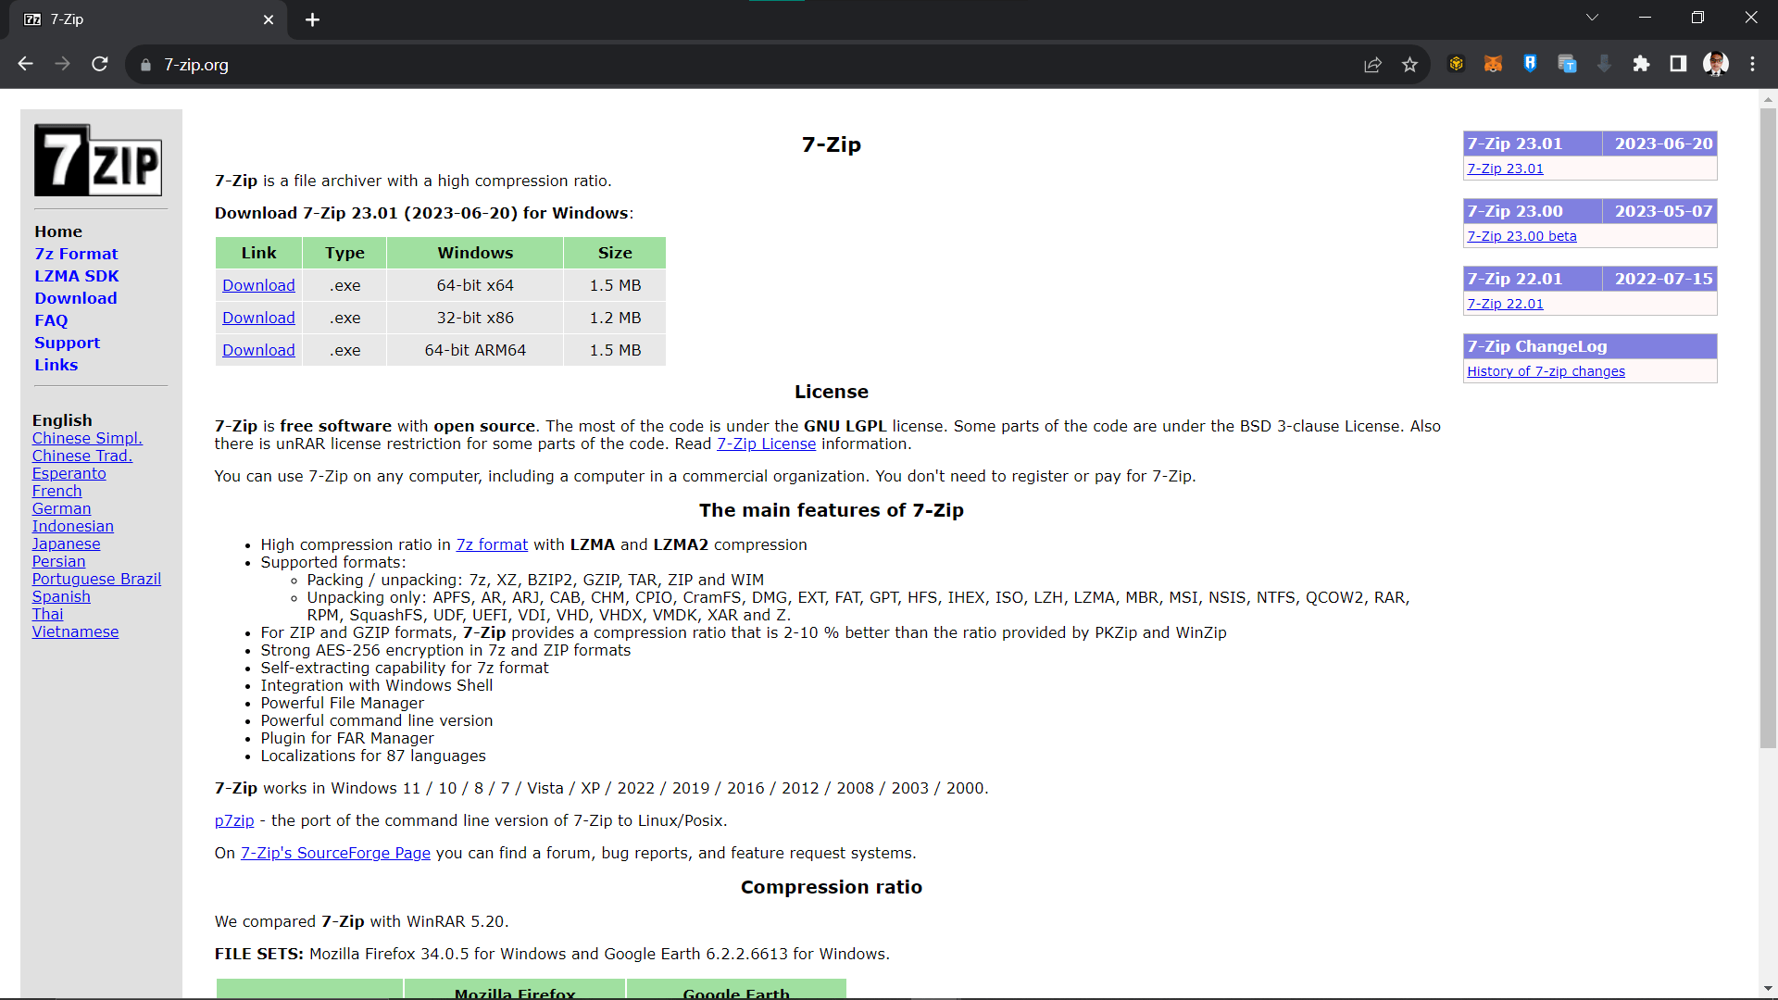Open a new browser tab

pos(312,19)
